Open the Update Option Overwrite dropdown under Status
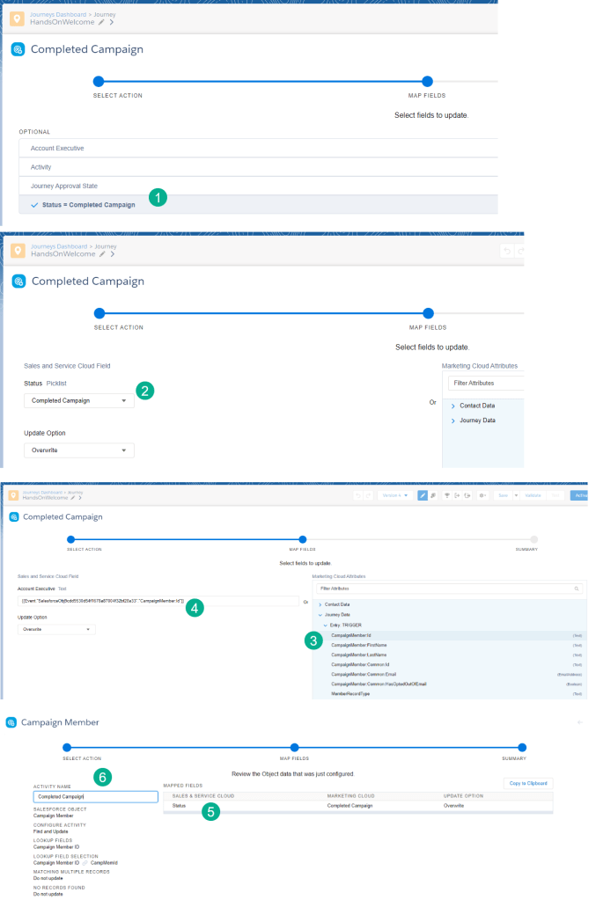 tap(78, 450)
